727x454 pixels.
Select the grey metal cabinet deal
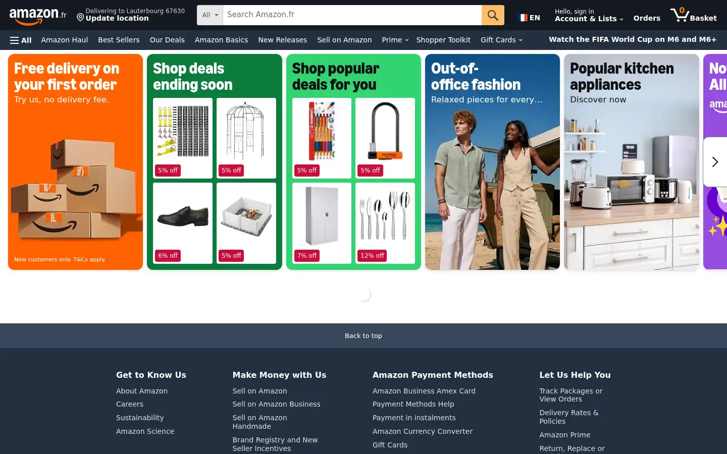pos(322,223)
